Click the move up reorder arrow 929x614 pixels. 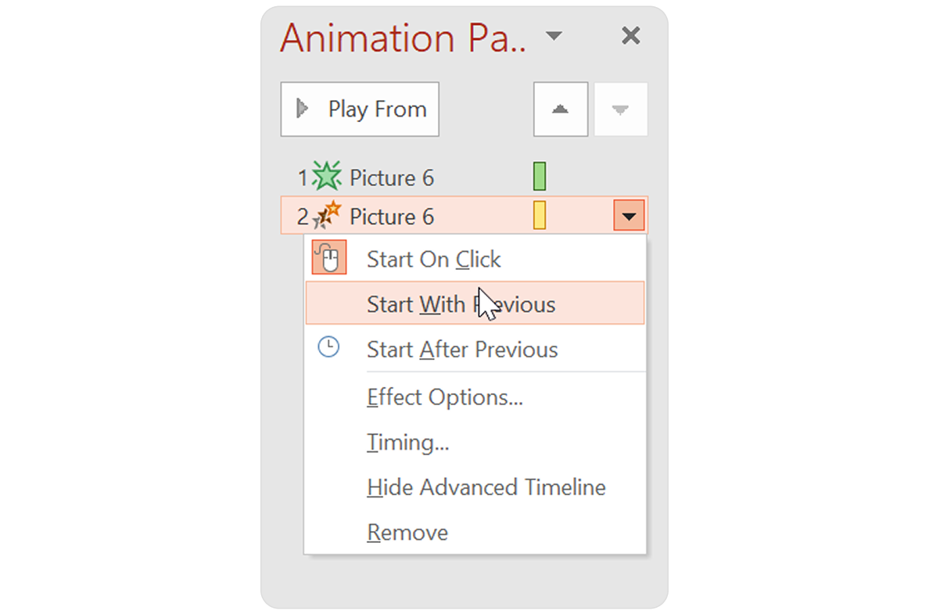[x=560, y=109]
